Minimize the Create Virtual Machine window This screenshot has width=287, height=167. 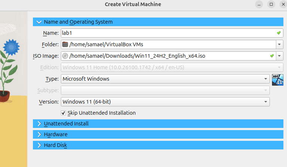(259, 4)
